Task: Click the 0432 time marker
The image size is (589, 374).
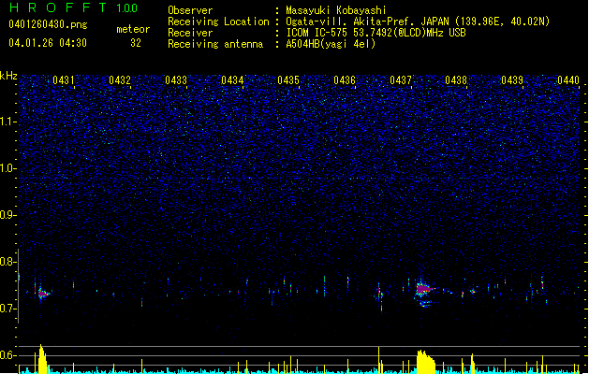Action: [120, 79]
